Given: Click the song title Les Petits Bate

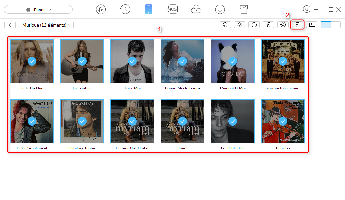Looking at the screenshot, I should 233,148.
